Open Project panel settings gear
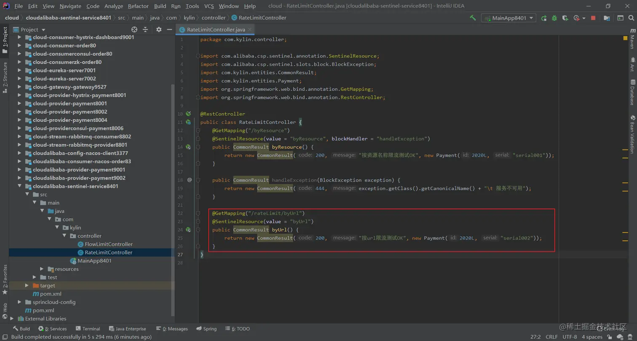The image size is (637, 341). pos(159,29)
